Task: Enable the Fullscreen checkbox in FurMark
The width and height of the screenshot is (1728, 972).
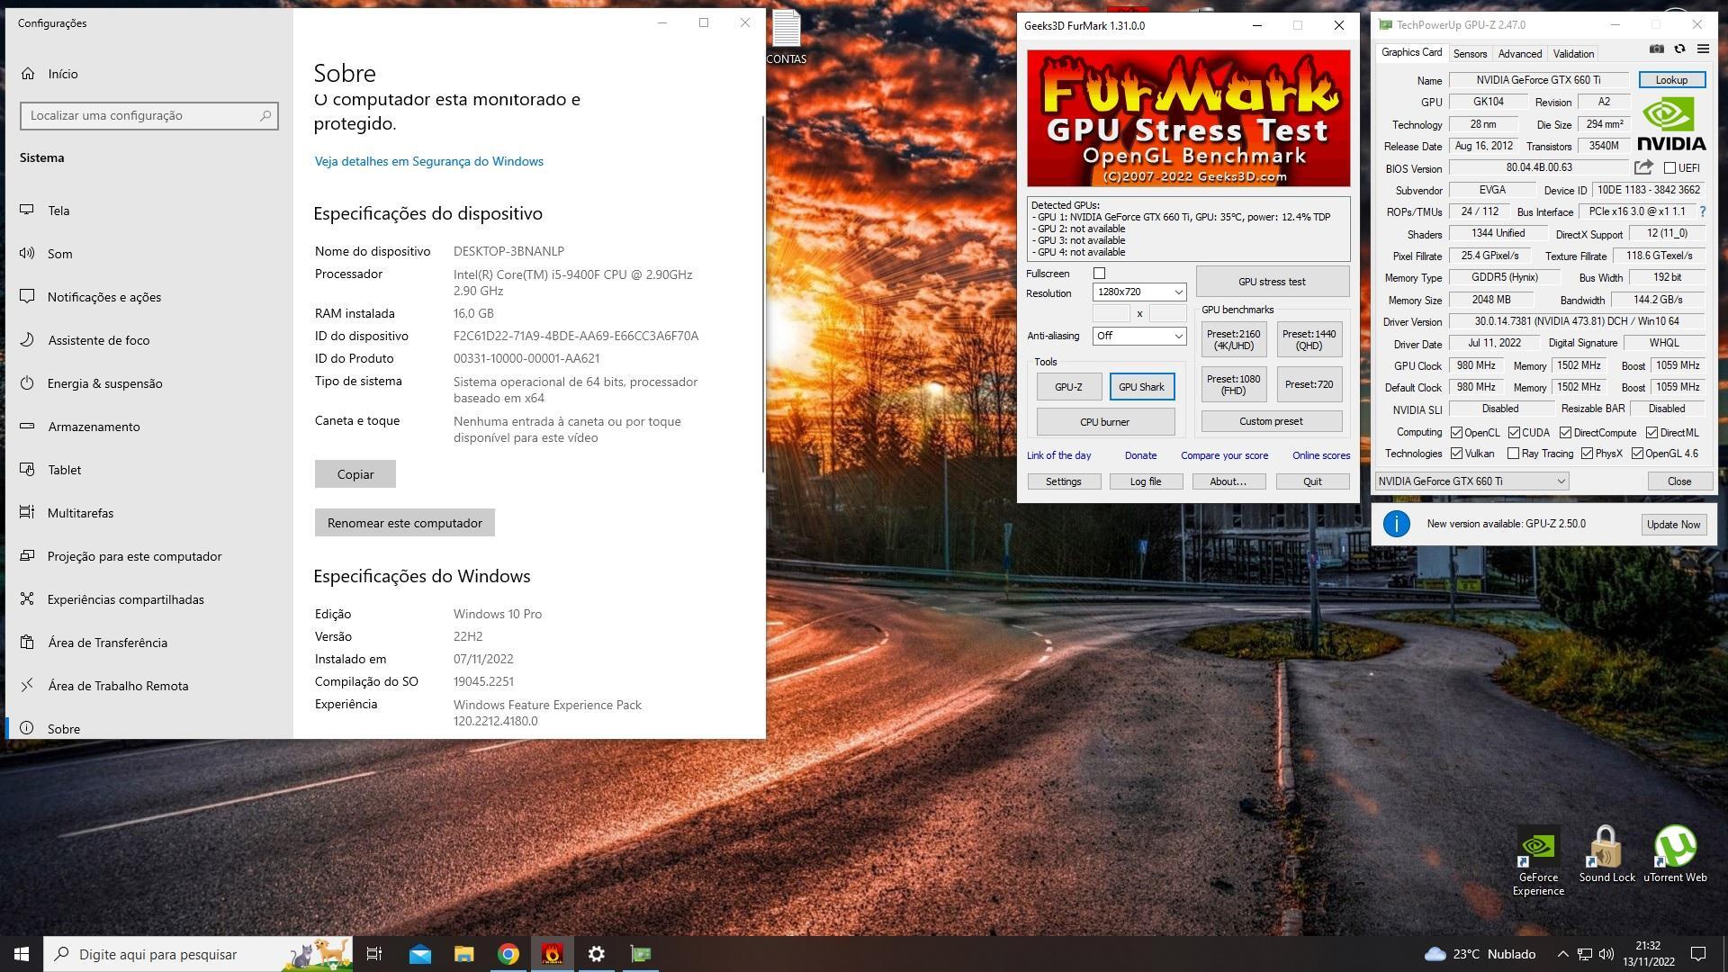Action: tap(1099, 274)
